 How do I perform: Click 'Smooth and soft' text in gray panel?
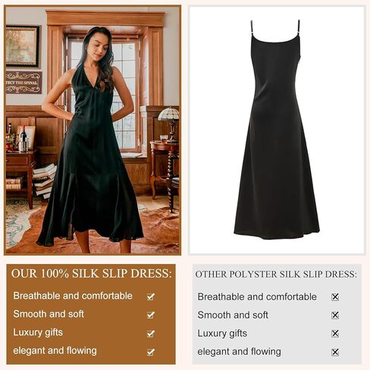(233, 315)
